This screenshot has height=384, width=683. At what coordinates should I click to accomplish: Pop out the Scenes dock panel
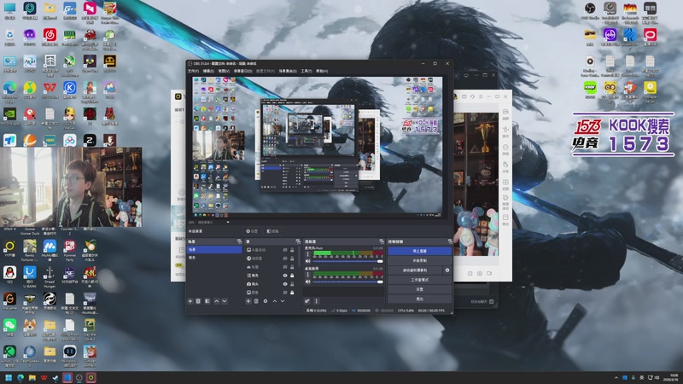tap(239, 241)
